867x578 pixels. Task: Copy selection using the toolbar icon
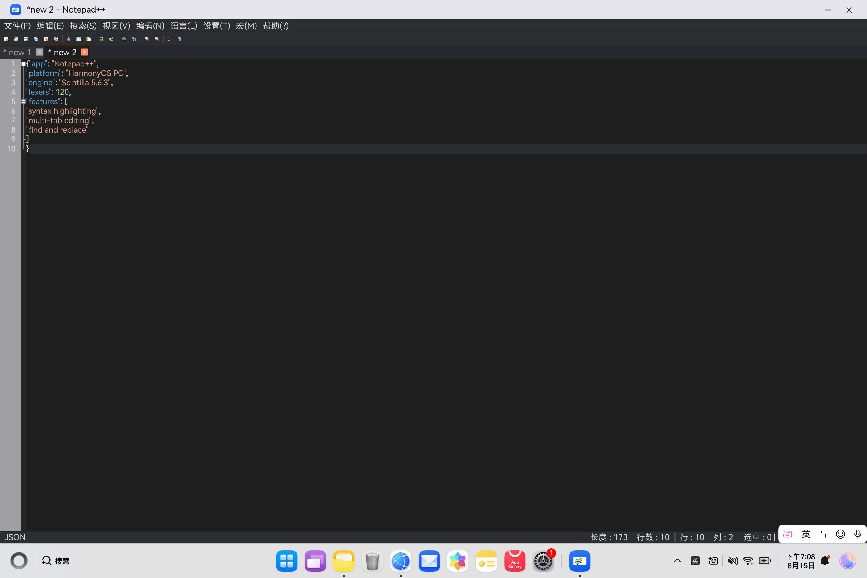[x=79, y=39]
